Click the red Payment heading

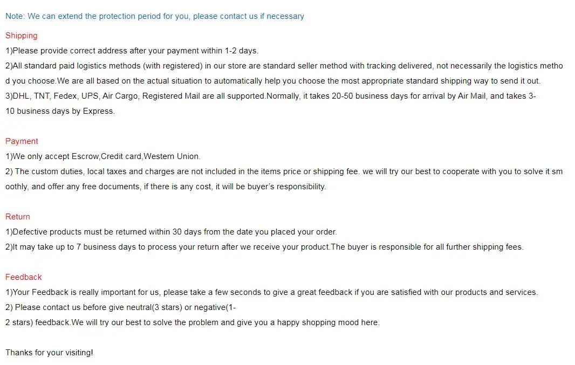[x=22, y=141]
